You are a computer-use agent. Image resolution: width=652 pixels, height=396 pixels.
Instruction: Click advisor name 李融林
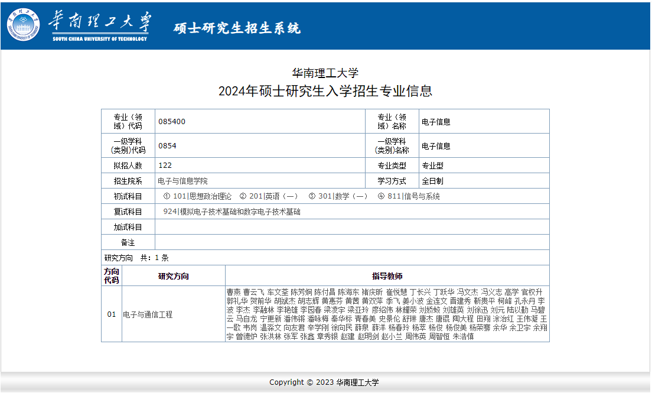point(263,310)
